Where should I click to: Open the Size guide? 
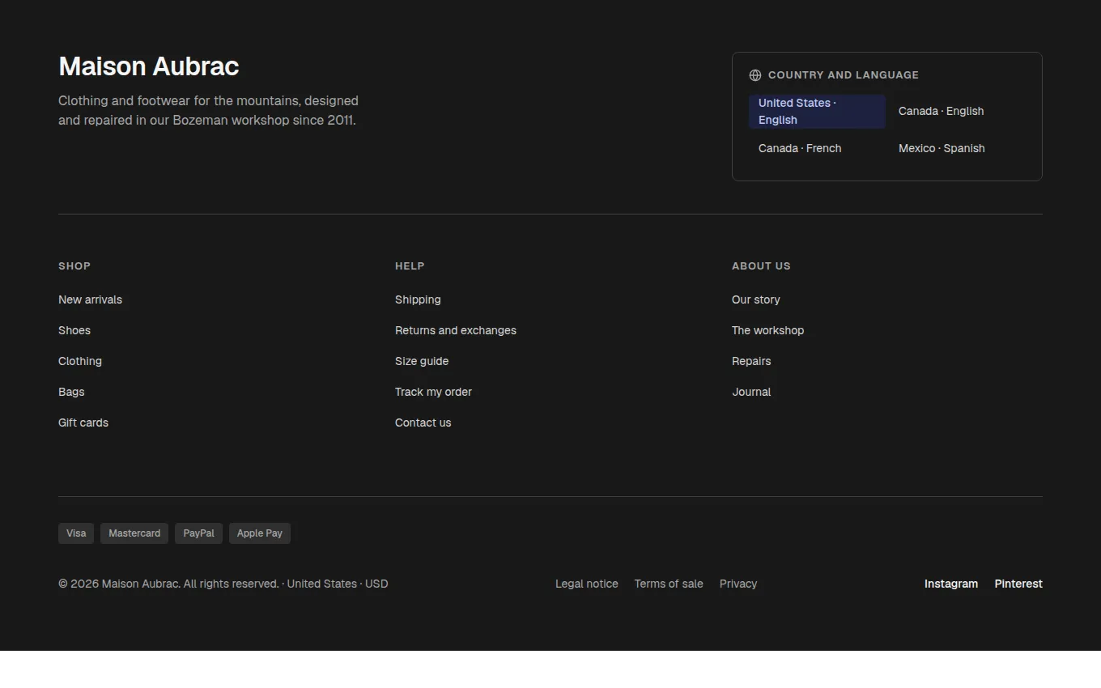coord(422,361)
